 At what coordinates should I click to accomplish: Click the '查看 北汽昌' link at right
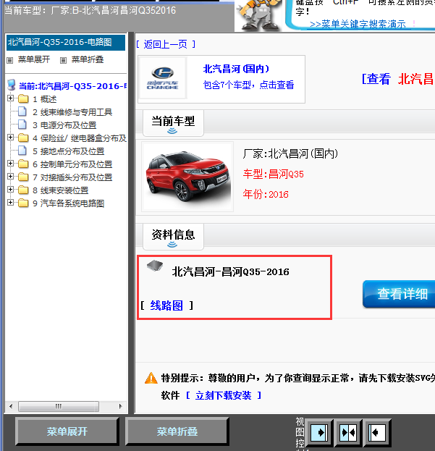click(398, 79)
